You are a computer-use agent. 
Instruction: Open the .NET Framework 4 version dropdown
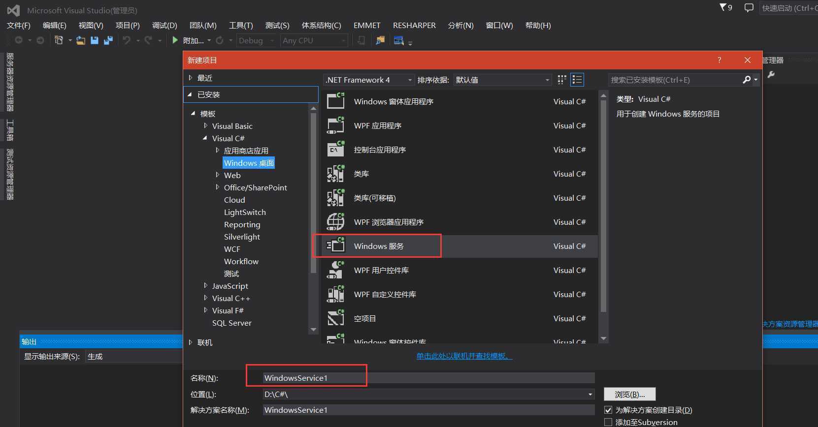pyautogui.click(x=369, y=80)
